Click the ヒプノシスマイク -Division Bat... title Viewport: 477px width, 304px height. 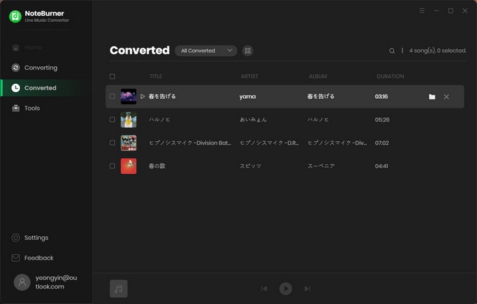(190, 142)
